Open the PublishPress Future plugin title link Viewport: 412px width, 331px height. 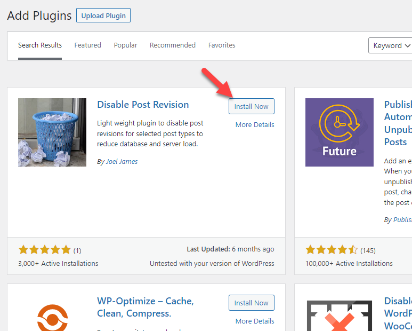[x=398, y=123]
